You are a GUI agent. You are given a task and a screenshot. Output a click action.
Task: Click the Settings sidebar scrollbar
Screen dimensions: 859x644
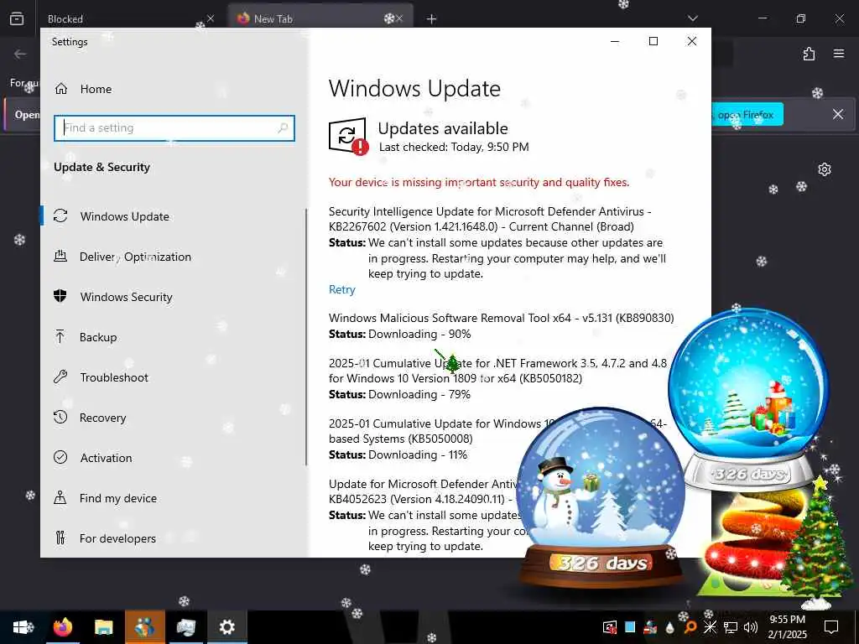tap(306, 337)
